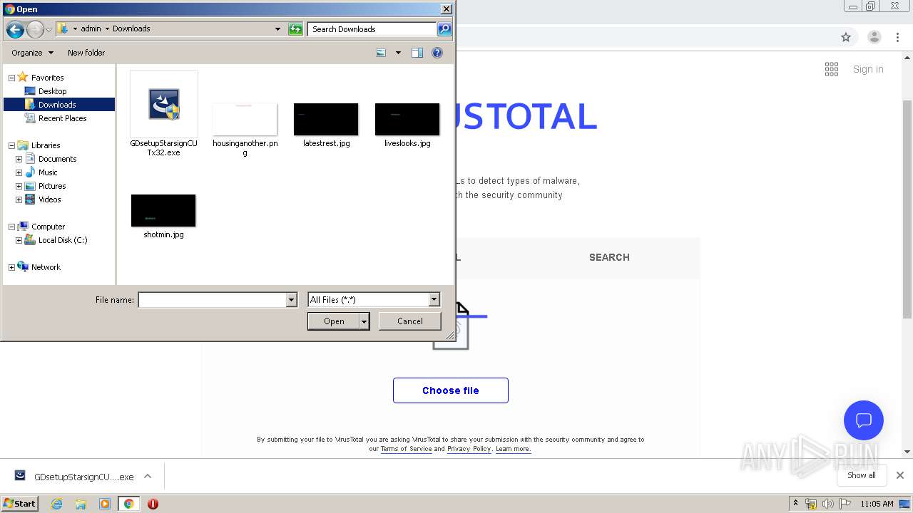Expand the Videos library
This screenshot has width=913, height=513.
[19, 199]
